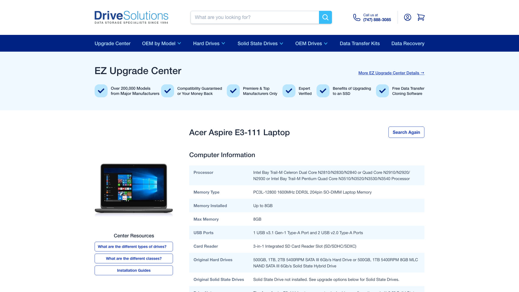This screenshot has width=519, height=292.
Task: Click the search magnifier button
Action: pos(325,17)
